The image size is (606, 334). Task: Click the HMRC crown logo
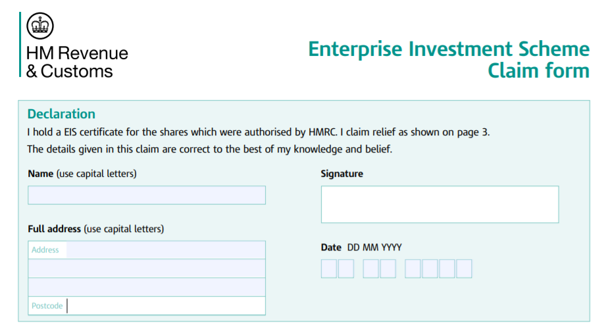tap(40, 26)
